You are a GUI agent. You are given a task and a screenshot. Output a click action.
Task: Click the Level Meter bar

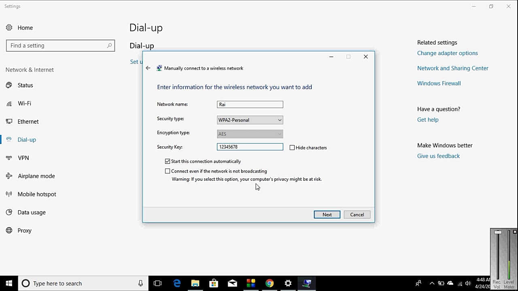click(509, 255)
